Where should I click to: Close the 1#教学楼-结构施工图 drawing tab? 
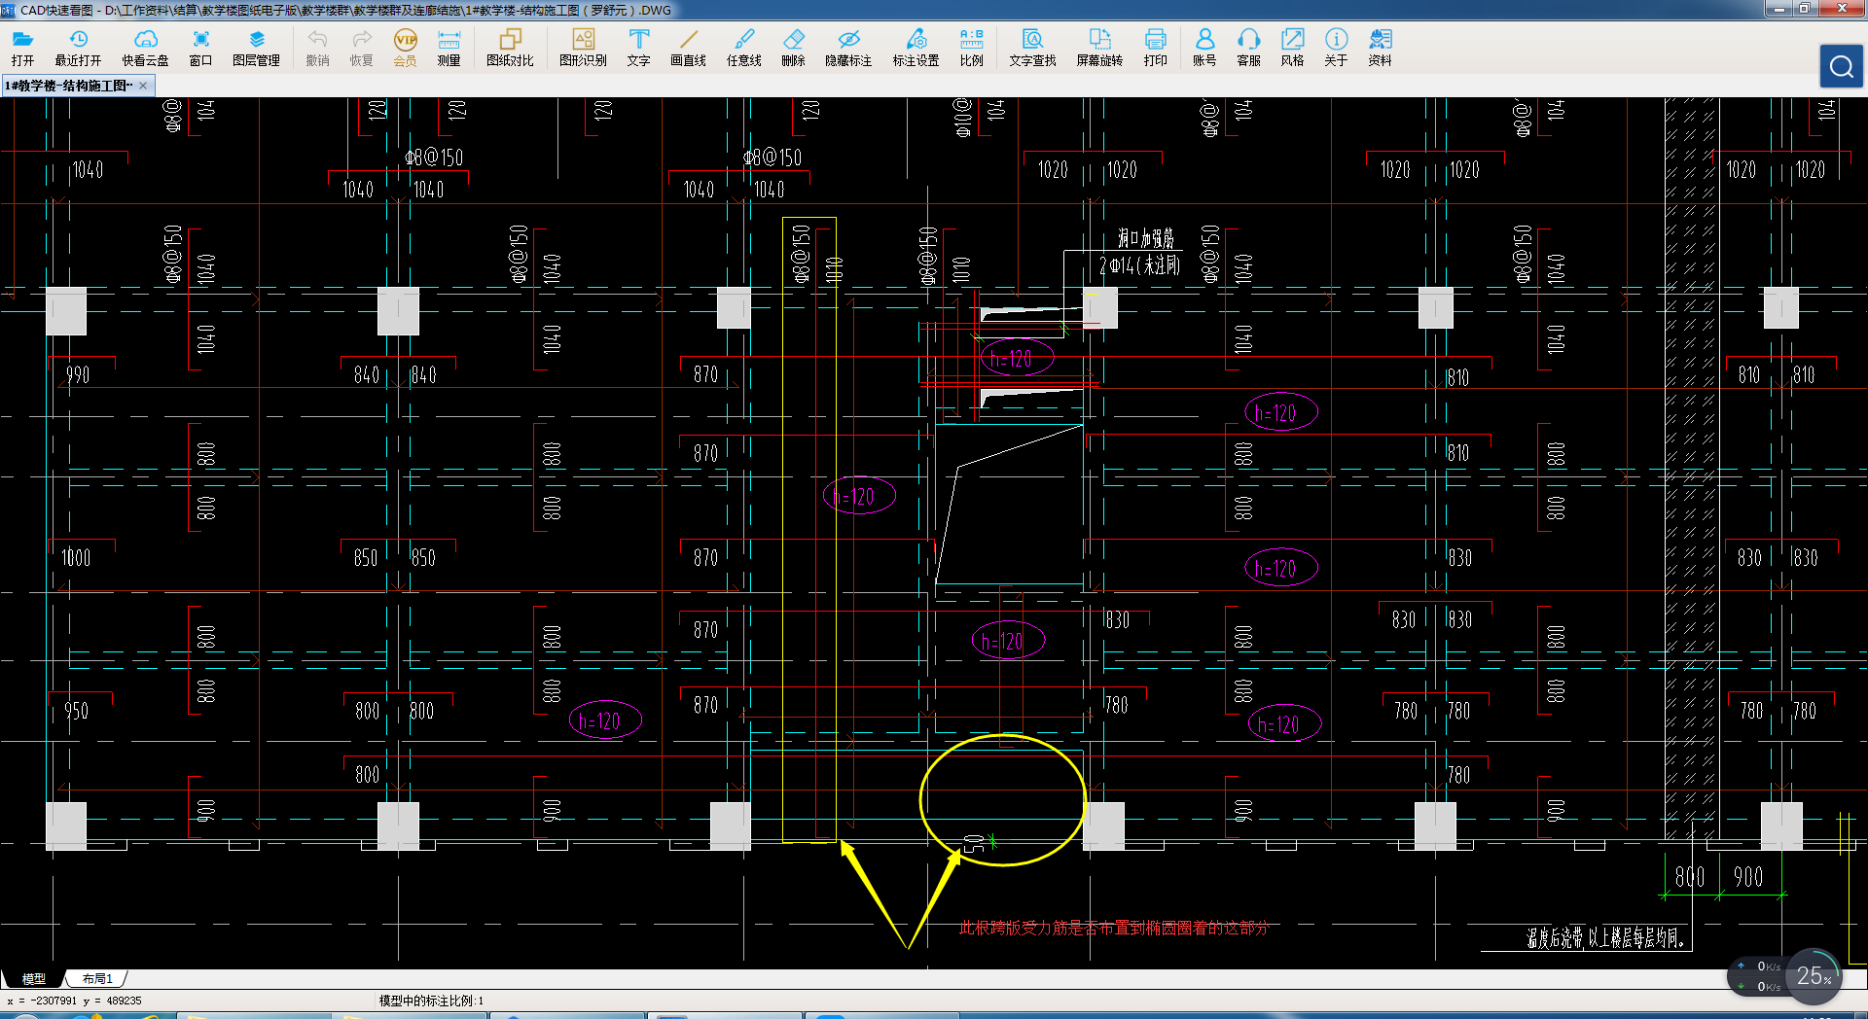point(143,86)
